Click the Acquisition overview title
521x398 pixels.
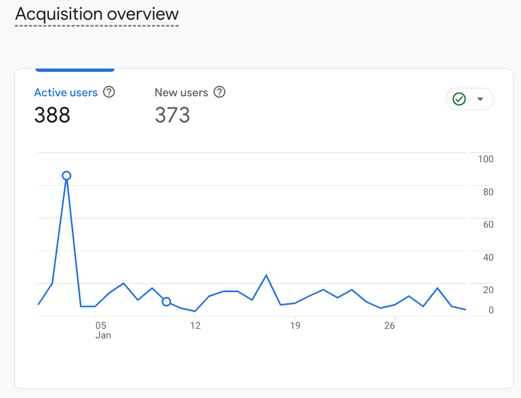pyautogui.click(x=97, y=14)
